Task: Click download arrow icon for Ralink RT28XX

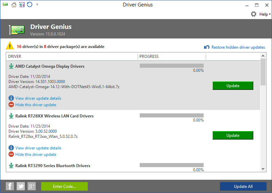Action: click(11, 116)
